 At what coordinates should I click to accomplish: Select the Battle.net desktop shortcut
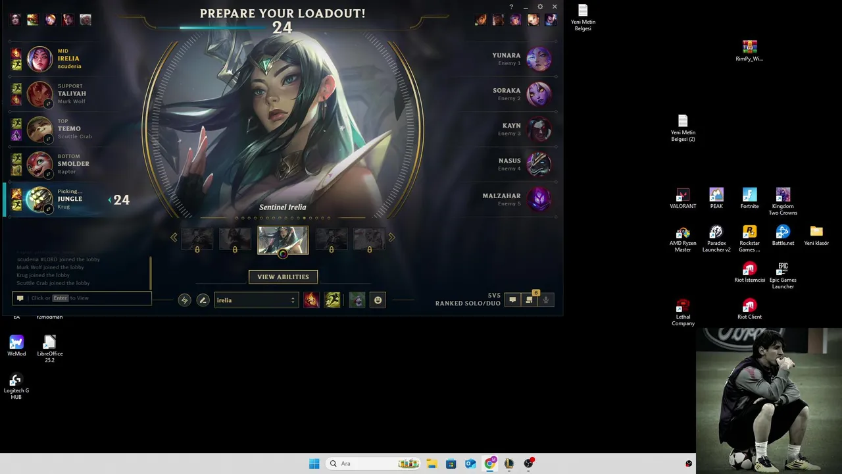[783, 235]
